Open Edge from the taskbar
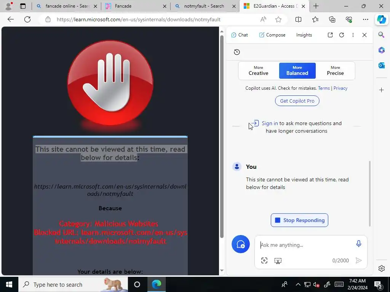Viewport: 390px width, 292px height. (x=157, y=284)
